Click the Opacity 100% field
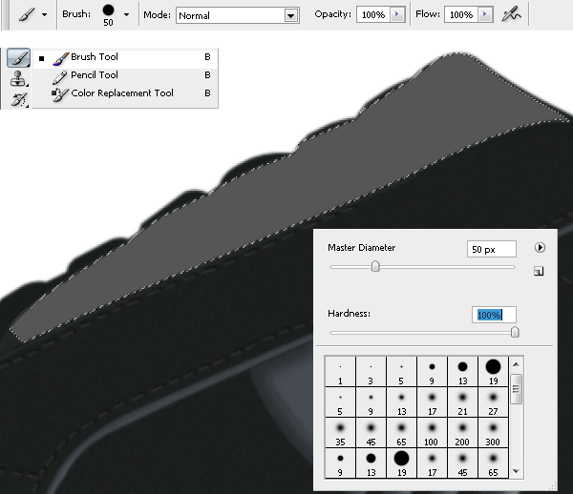Screen dimensions: 573x494 click(x=373, y=15)
